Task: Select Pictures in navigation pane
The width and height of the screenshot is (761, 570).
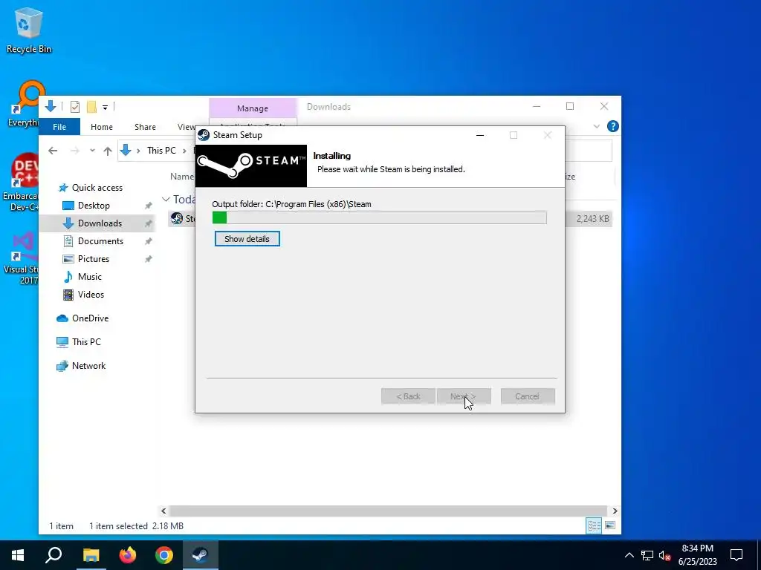Action: [x=93, y=259]
